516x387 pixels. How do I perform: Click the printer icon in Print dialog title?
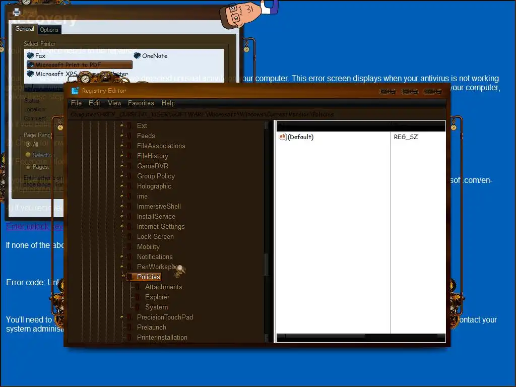pyautogui.click(x=17, y=13)
